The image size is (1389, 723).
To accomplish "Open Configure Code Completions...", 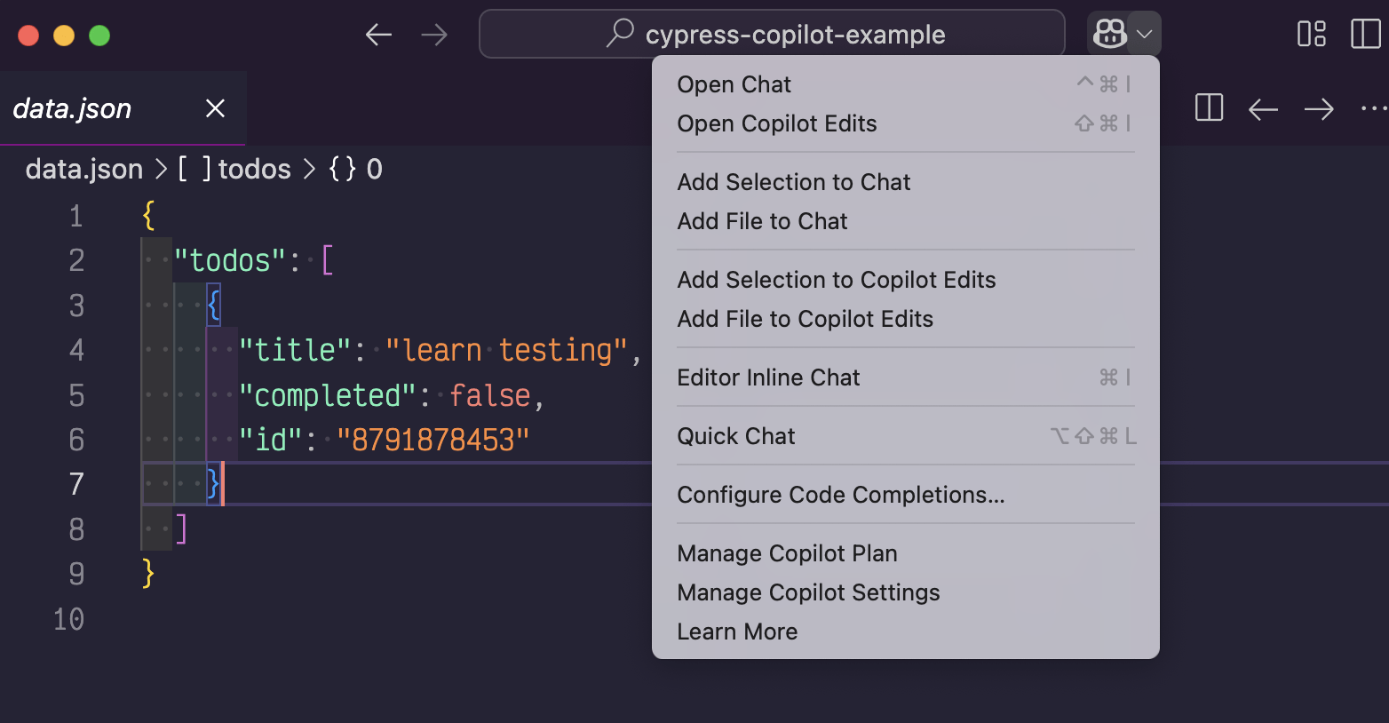I will tap(906, 495).
